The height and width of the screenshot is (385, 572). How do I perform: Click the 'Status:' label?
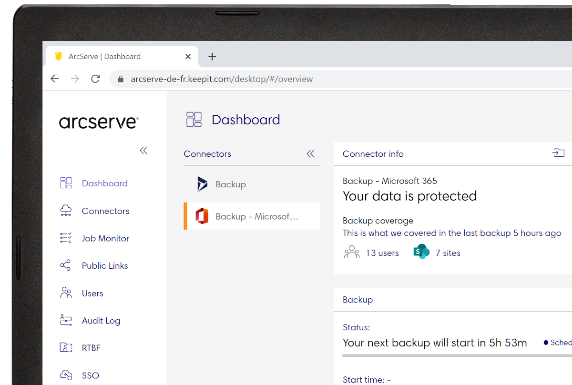(356, 327)
